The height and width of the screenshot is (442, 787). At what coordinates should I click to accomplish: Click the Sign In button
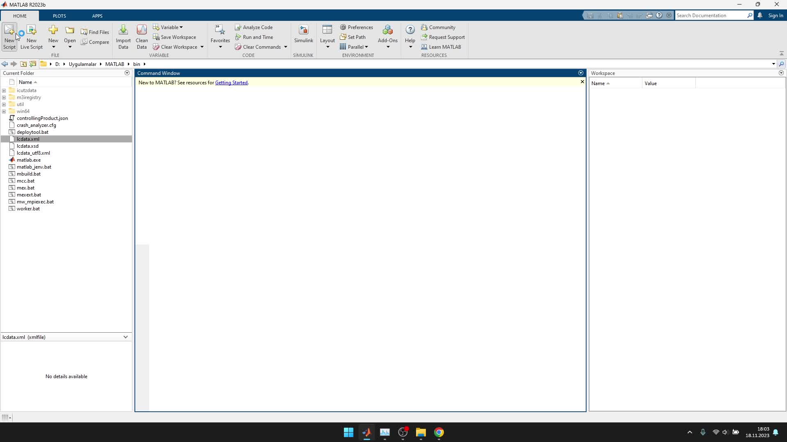point(776,15)
